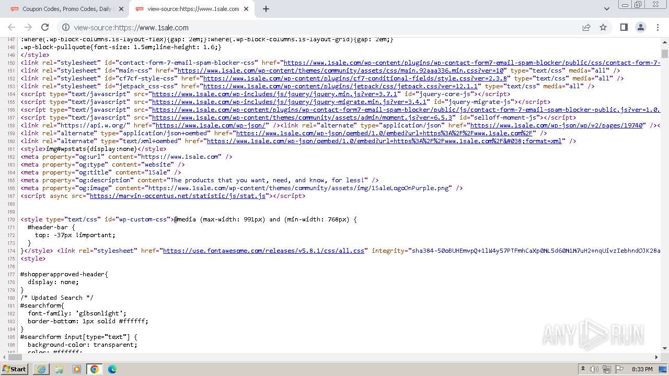Click the forward navigation arrow
Screen dimensions: 669x376
click(x=28, y=27)
